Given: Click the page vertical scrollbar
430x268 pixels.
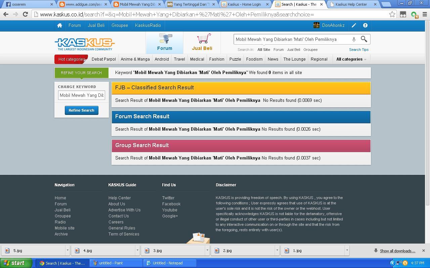Looking at the screenshot, I should click(x=427, y=114).
